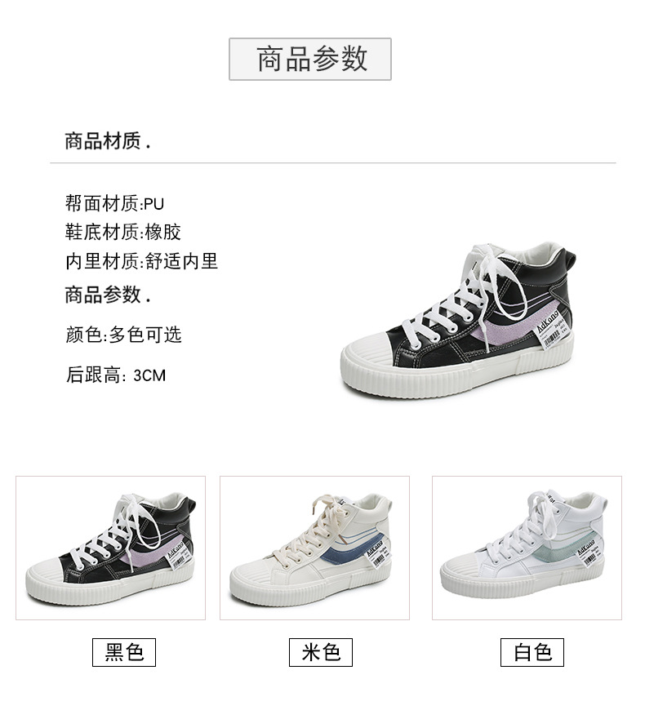The image size is (645, 719).
Task: Select the 米色 color label
Action: 321,652
